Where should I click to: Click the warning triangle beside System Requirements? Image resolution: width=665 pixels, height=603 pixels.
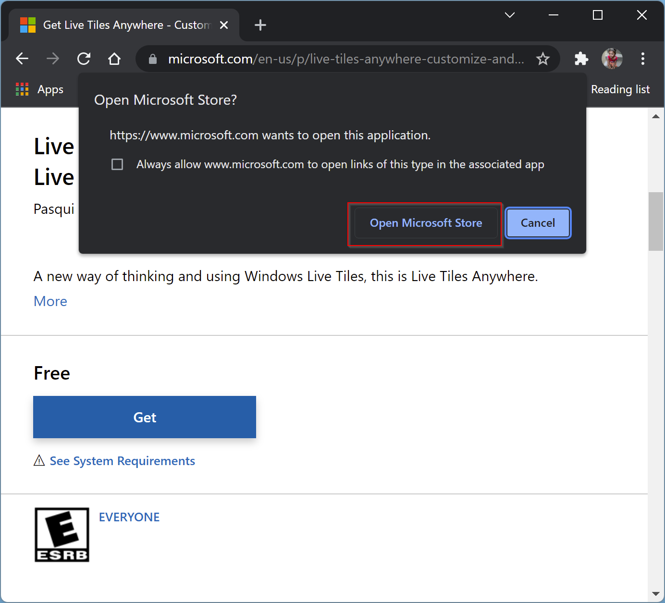[39, 460]
